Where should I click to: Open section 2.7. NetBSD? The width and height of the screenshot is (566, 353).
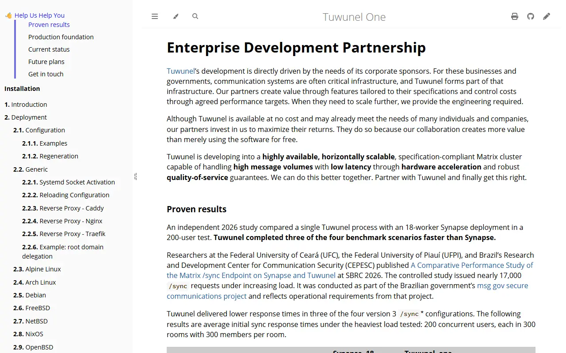[x=31, y=321]
